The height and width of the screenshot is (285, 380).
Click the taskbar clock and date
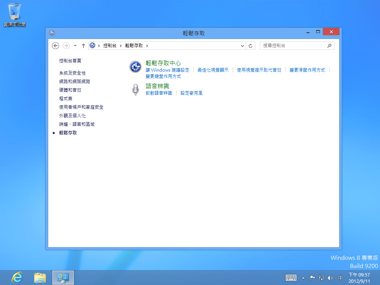[359, 278]
